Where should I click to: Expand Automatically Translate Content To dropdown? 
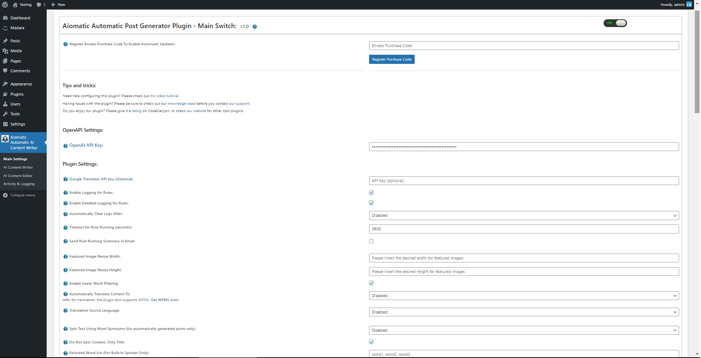click(x=524, y=296)
